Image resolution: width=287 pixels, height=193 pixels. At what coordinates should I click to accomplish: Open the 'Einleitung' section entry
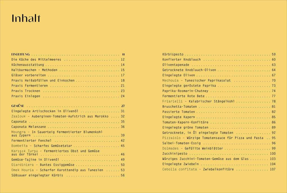click(21, 54)
